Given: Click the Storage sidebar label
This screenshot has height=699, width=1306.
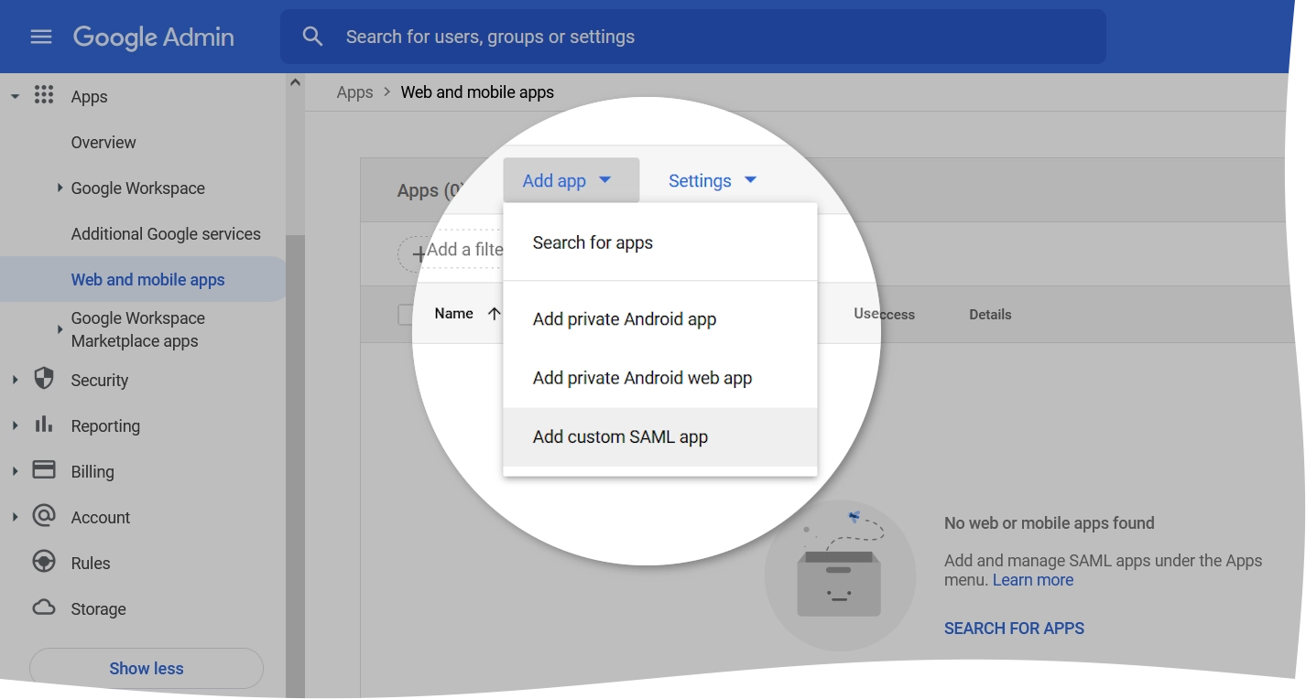Looking at the screenshot, I should 99,608.
